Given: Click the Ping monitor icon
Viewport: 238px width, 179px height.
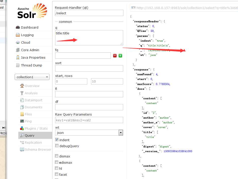Looking at the screenshot, I should [x=22, y=121].
